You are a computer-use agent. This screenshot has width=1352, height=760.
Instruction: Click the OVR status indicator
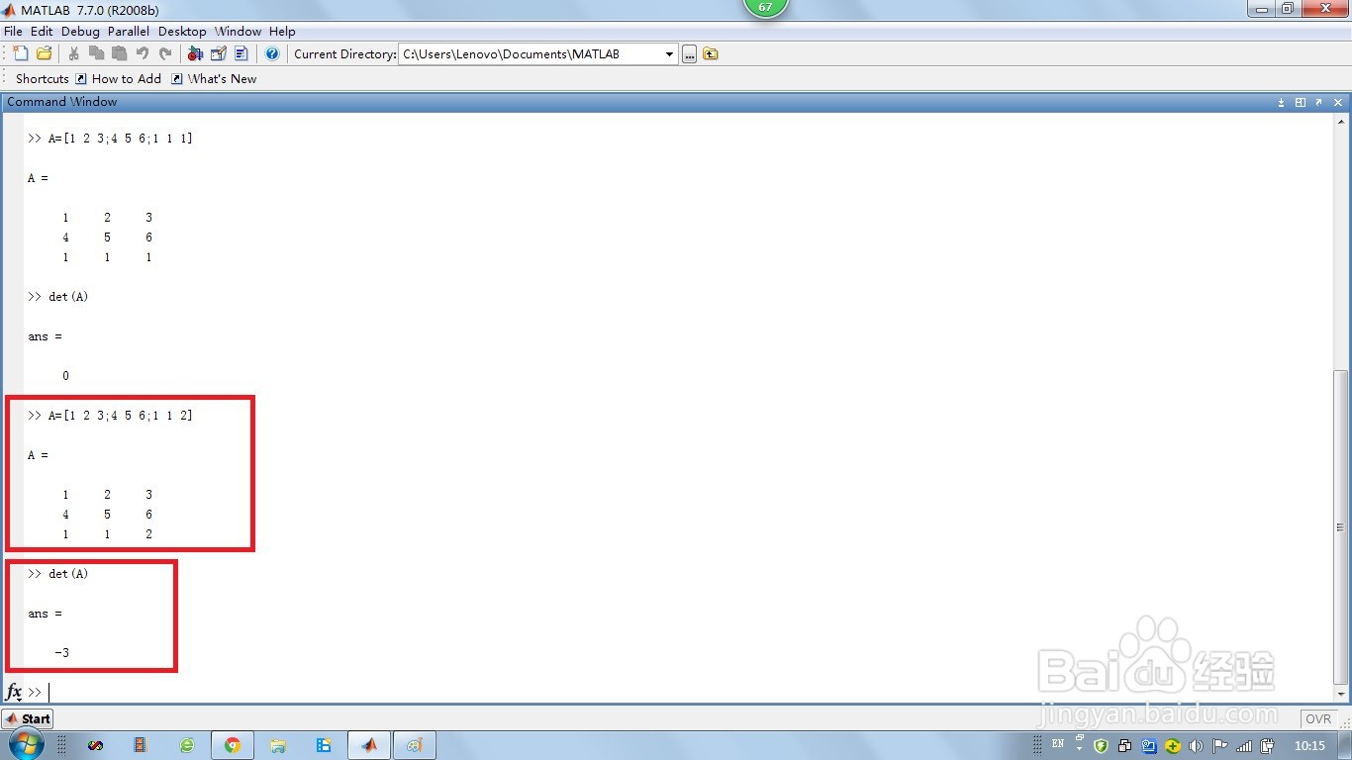tap(1318, 719)
